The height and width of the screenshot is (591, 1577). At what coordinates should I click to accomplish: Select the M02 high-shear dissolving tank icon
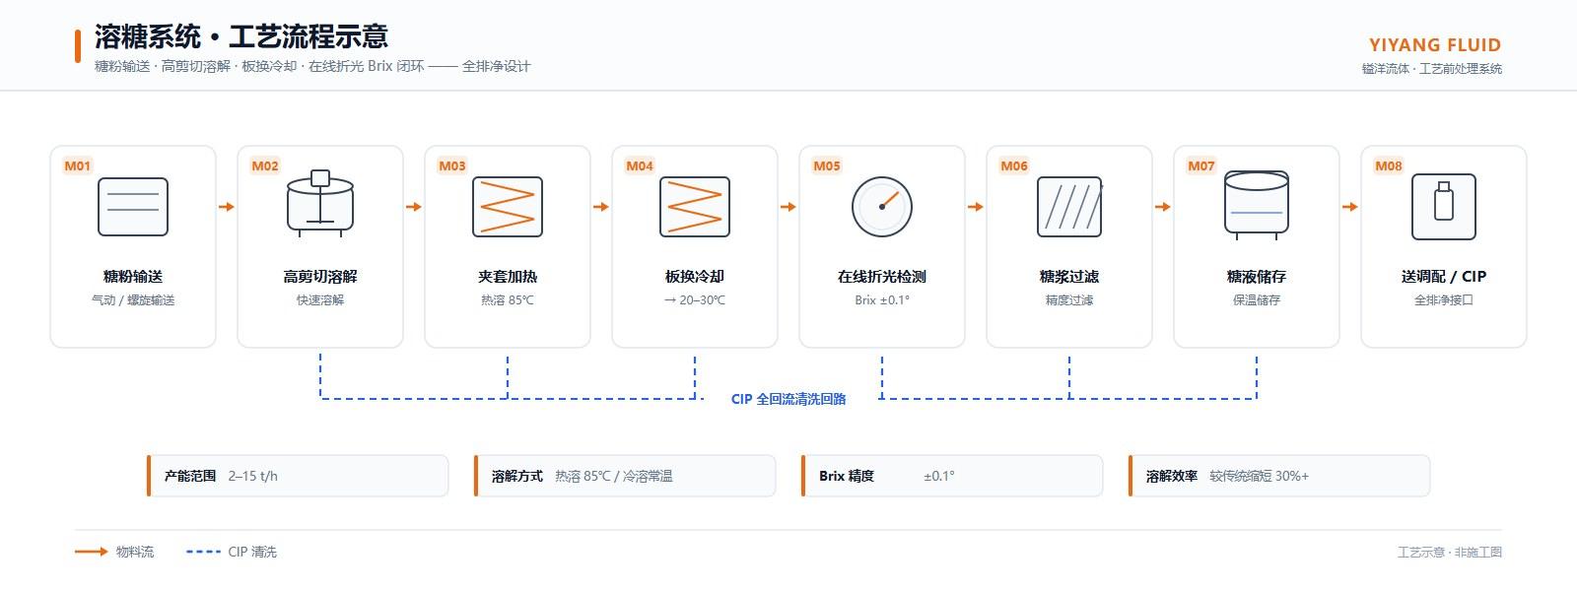(x=320, y=204)
